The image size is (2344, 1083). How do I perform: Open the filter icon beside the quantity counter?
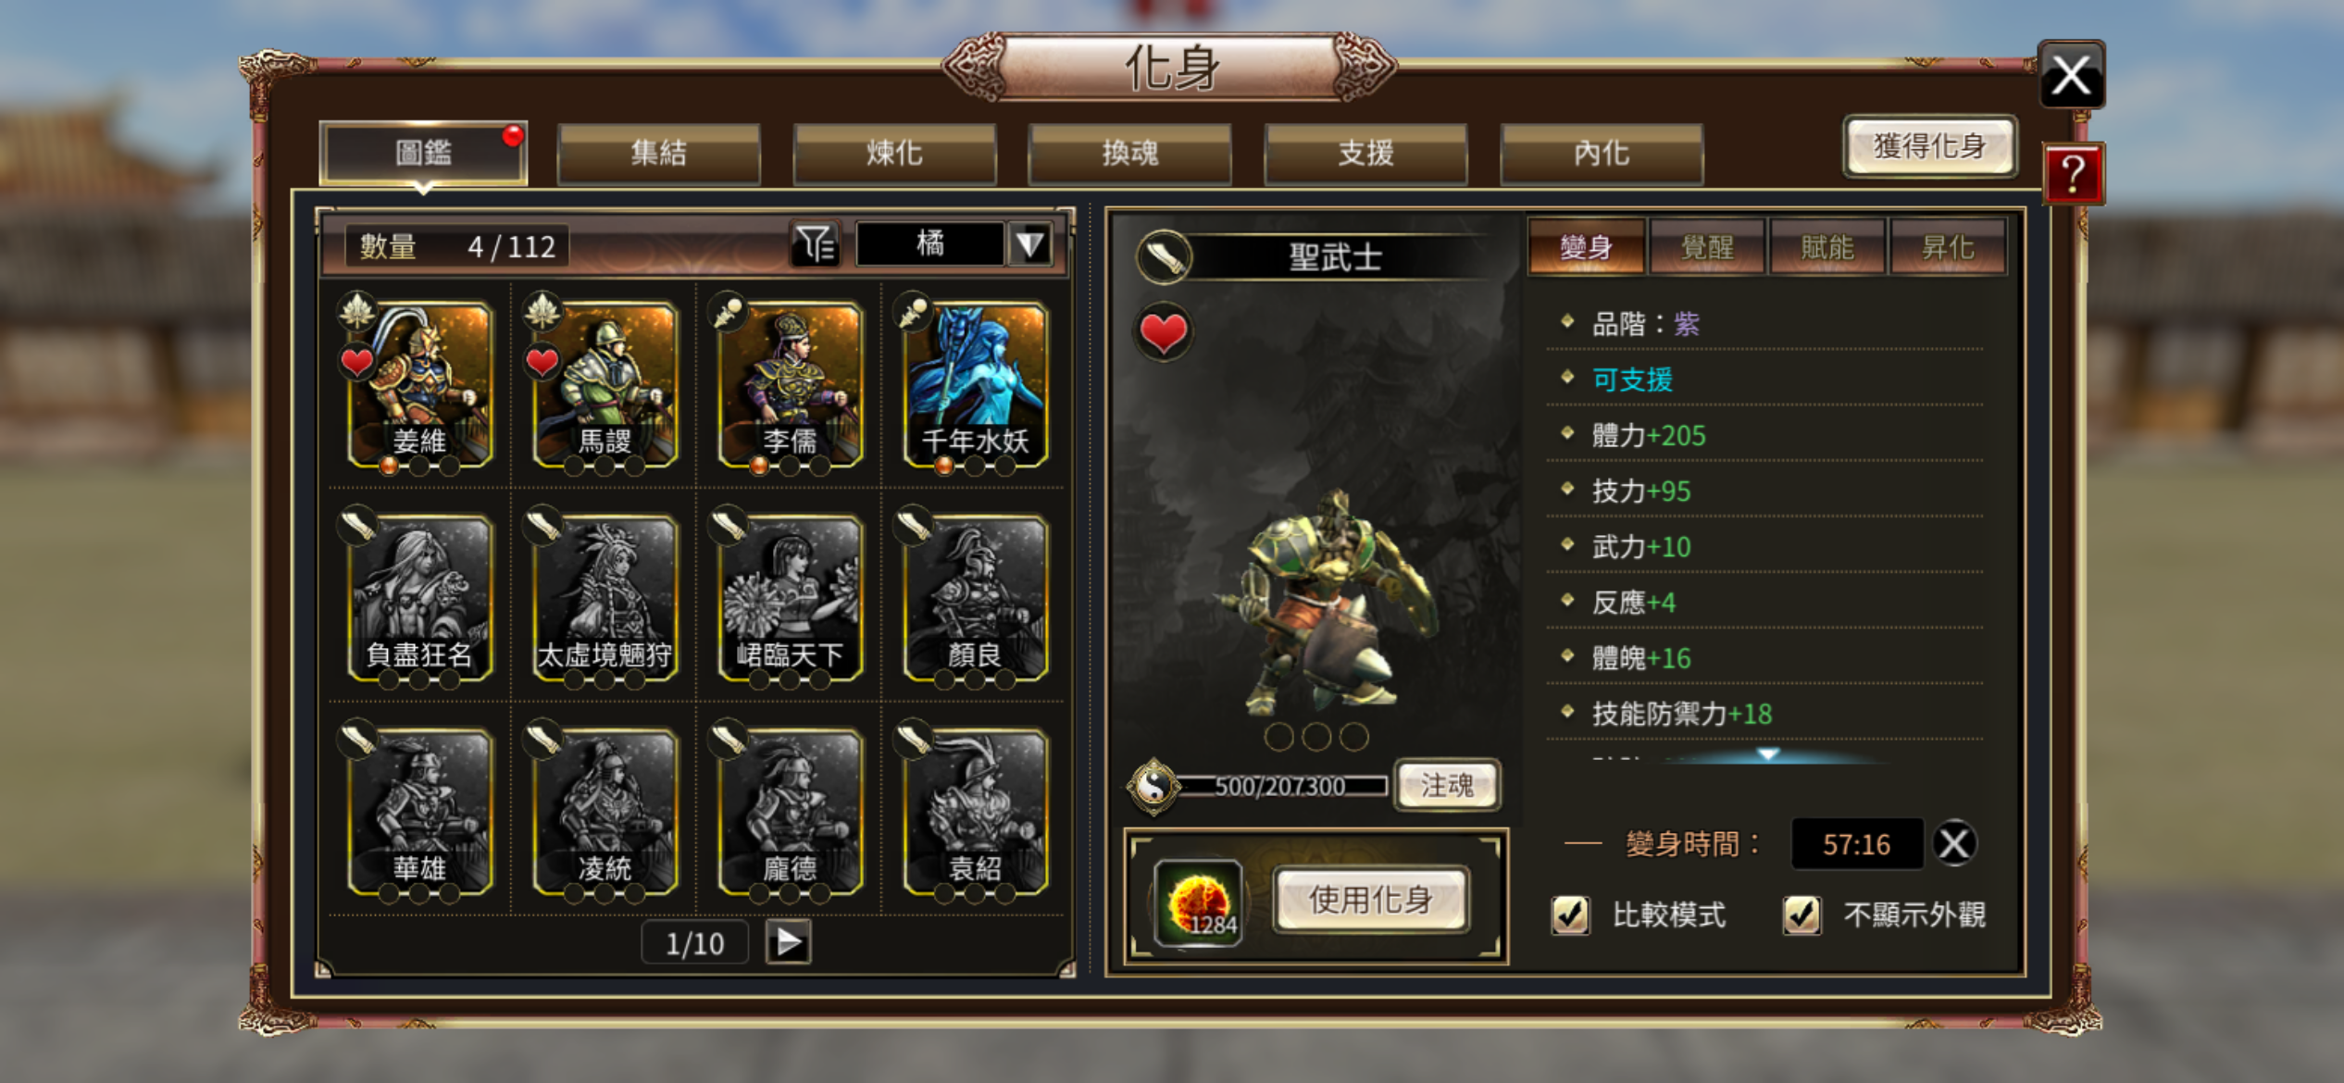[815, 245]
